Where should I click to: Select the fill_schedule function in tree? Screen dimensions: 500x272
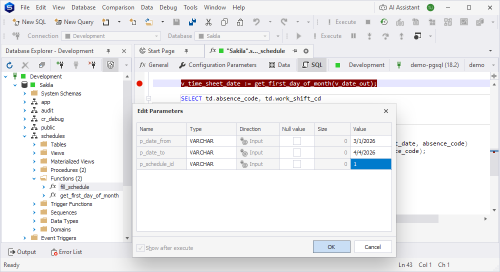(74, 187)
